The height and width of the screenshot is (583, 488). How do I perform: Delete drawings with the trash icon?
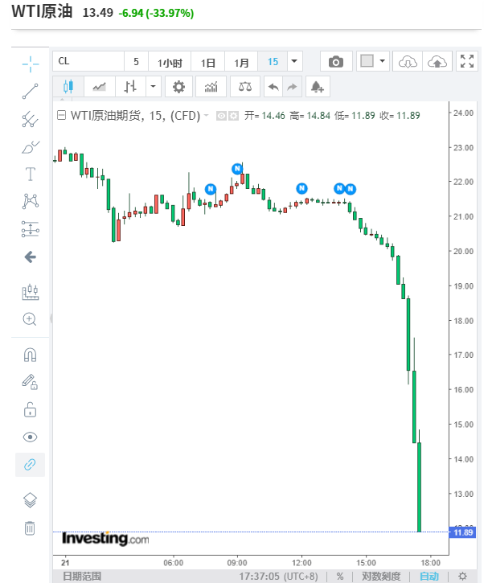30,528
